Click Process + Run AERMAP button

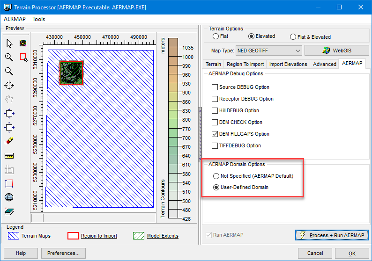[332, 235]
